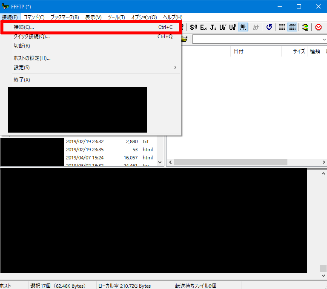Select EUC host kanji code icon
Screen dimensions: 327x289
click(x=204, y=27)
